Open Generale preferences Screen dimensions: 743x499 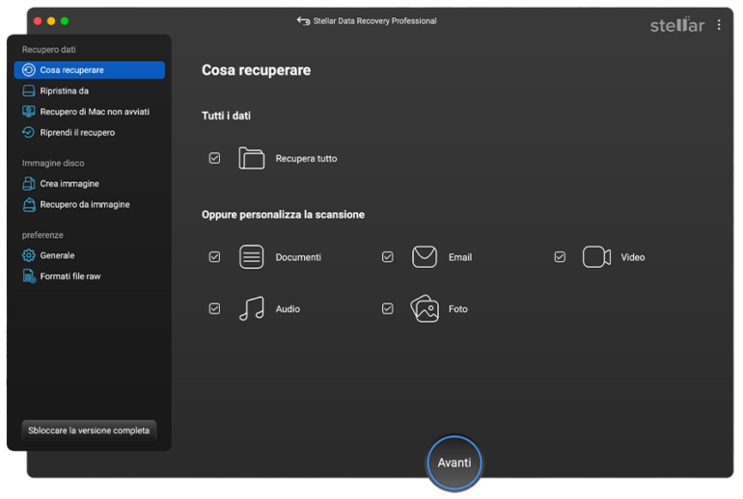pyautogui.click(x=90, y=255)
